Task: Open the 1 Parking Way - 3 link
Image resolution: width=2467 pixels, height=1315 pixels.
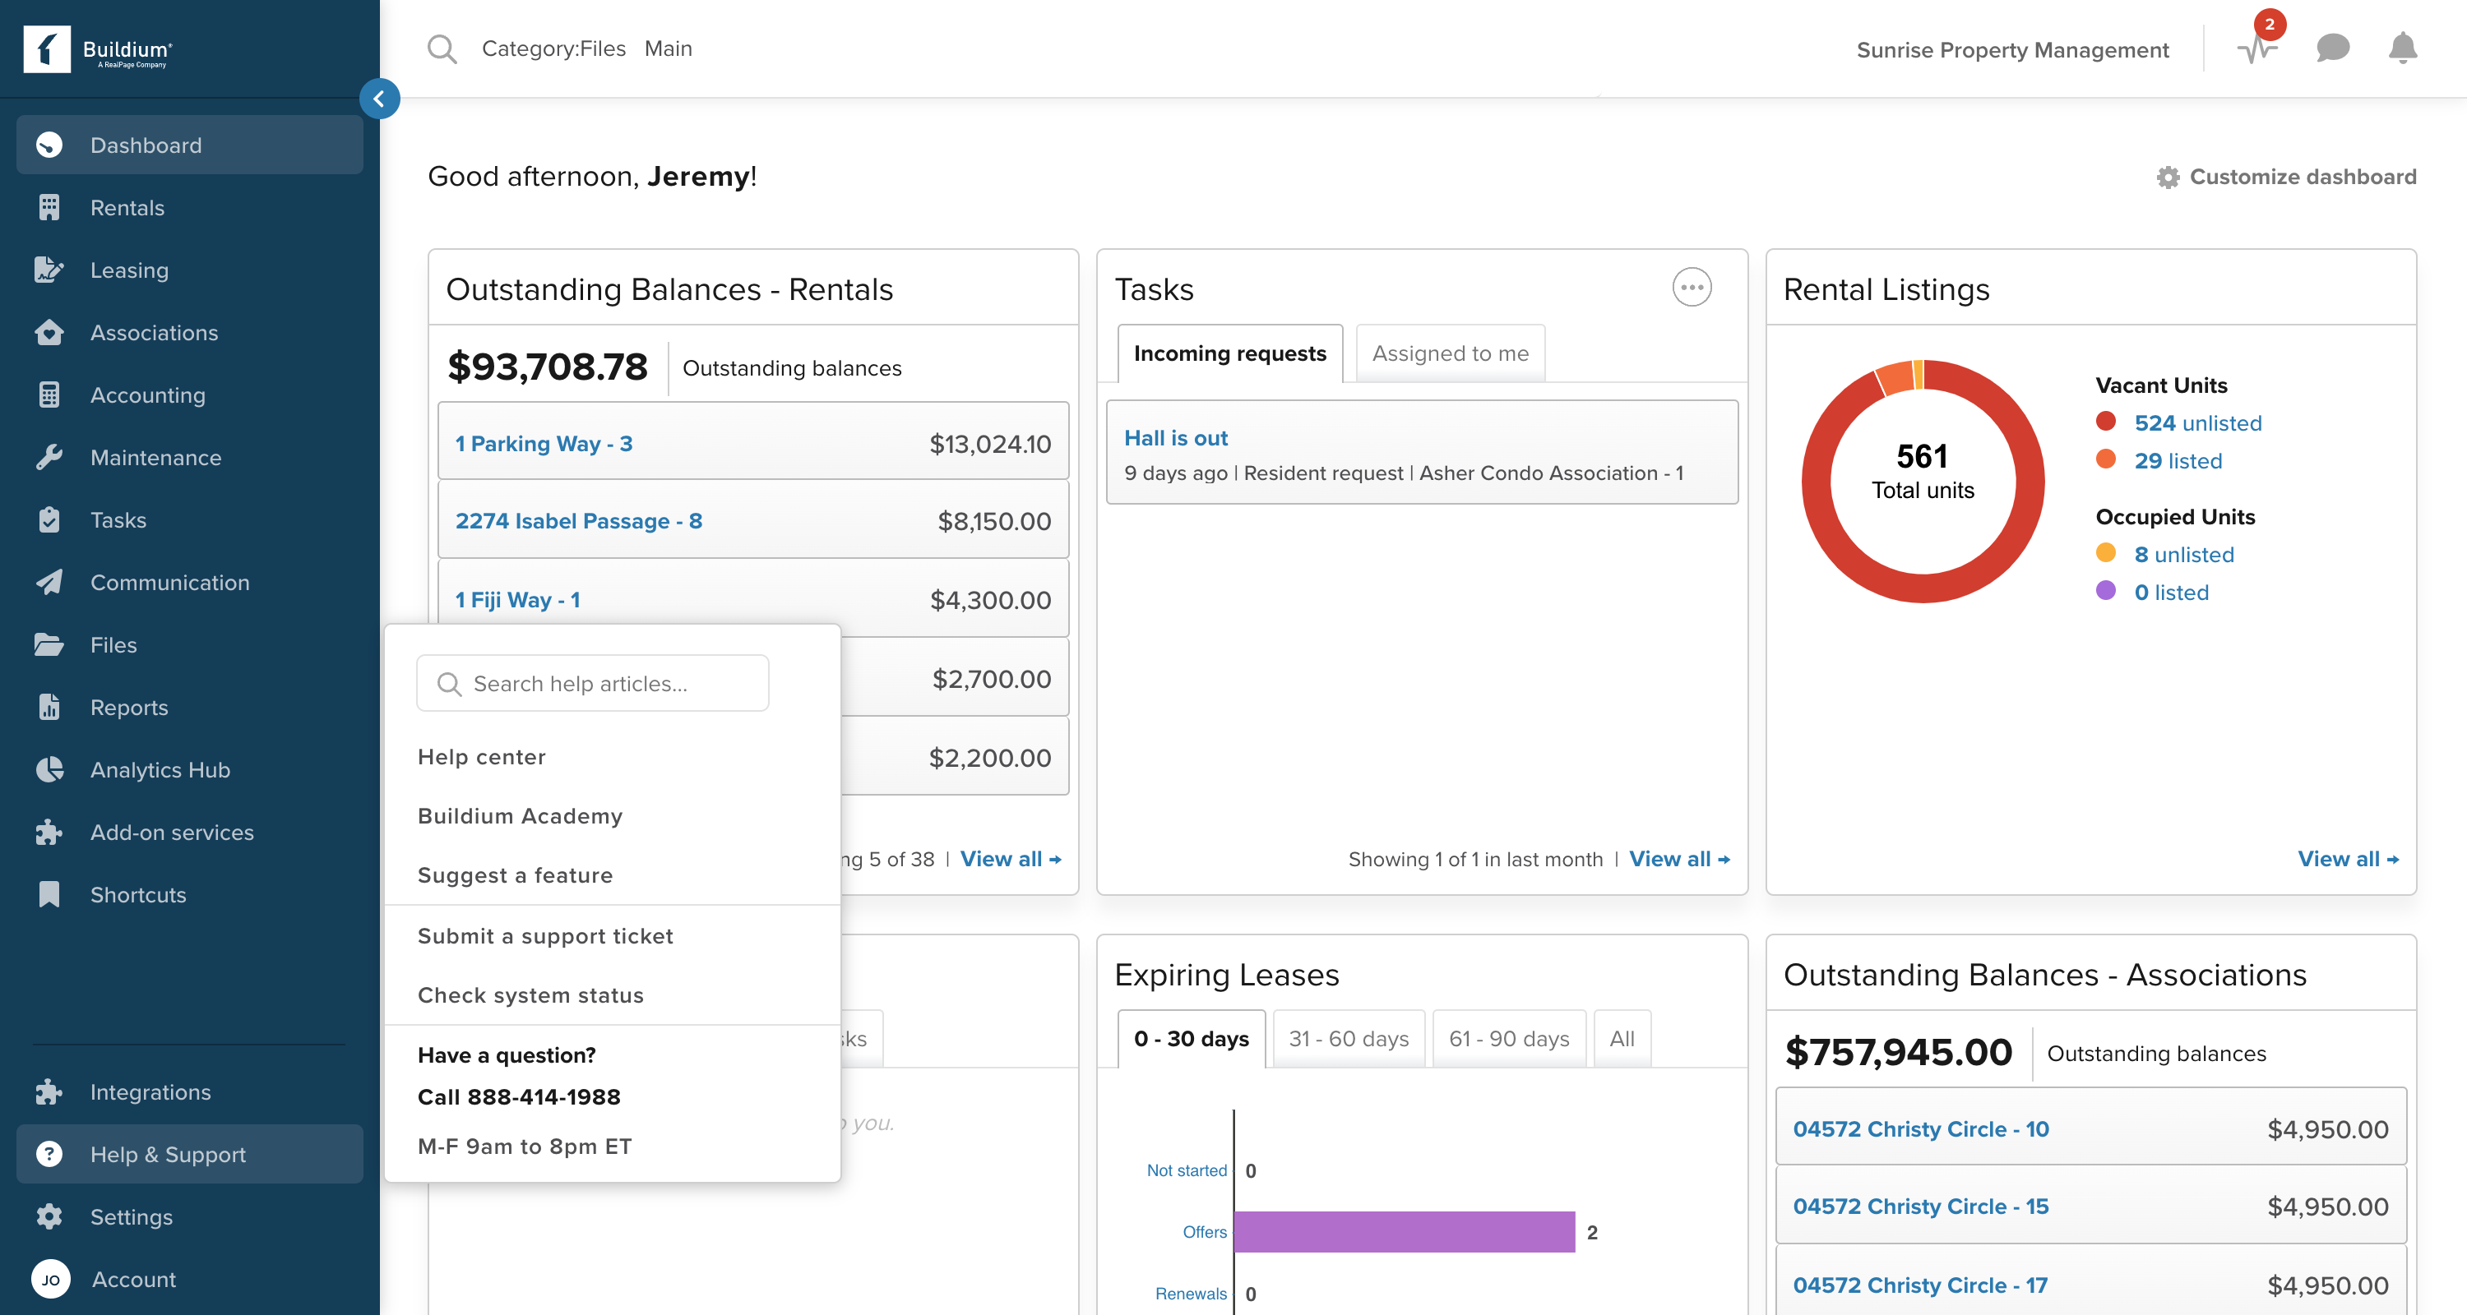Action: point(543,443)
